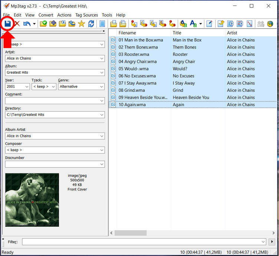The image size is (279, 256).
Task: Click the album cover art thumbnail
Action: point(32,200)
